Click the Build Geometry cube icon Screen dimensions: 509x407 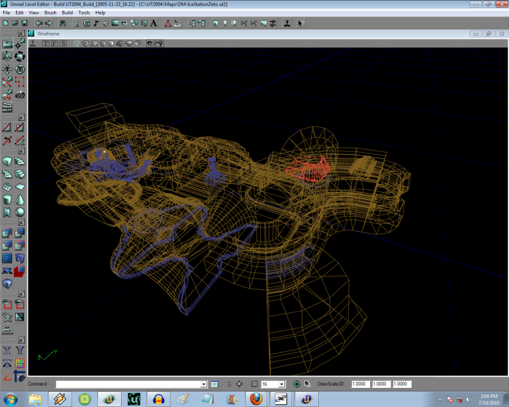[x=215, y=23]
